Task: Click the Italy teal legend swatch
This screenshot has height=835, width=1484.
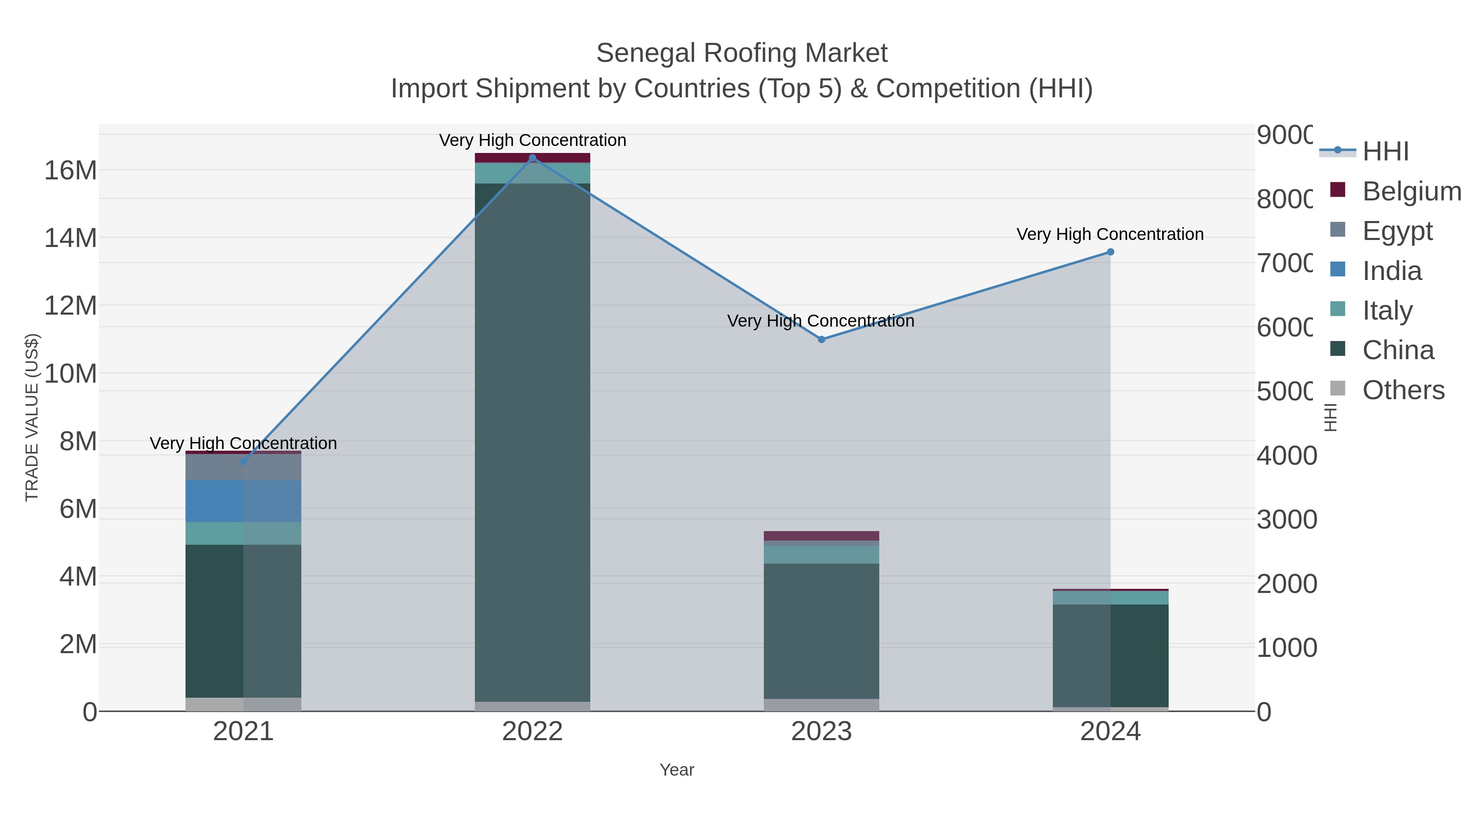Action: tap(1338, 309)
